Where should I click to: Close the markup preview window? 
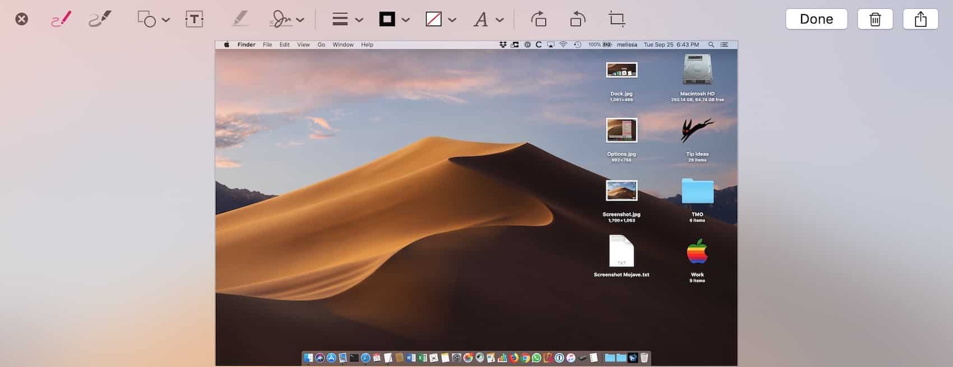click(x=21, y=19)
